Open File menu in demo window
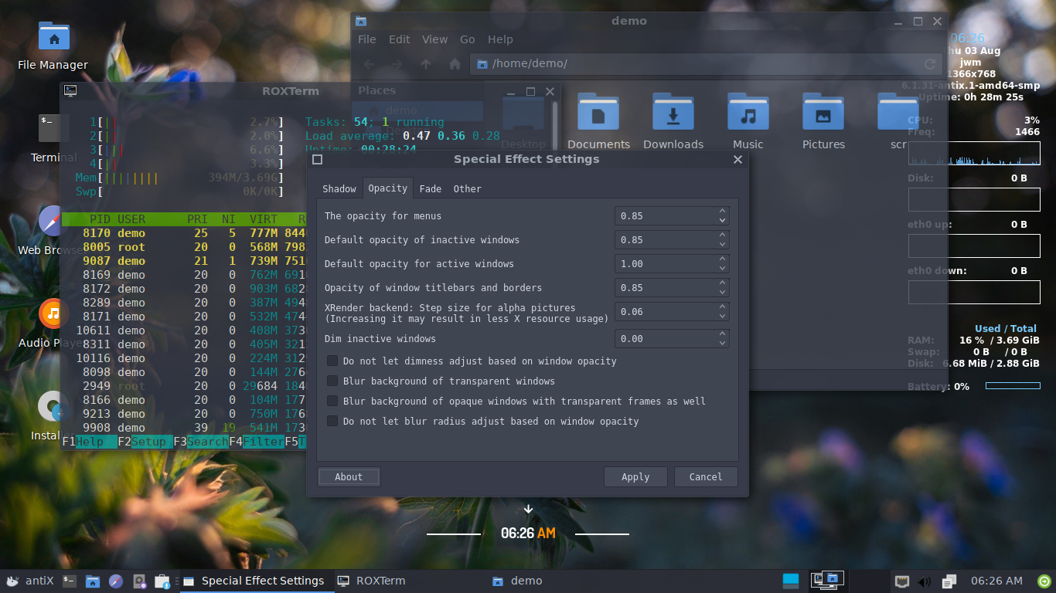This screenshot has height=593, width=1056. click(367, 39)
